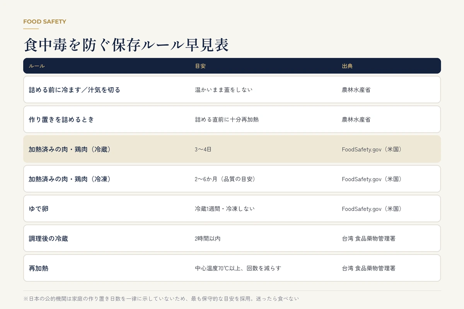Select the rule "加熱済みの肉・鶏肉（冷蔵）"
This screenshot has width=464, height=309.
click(70, 149)
